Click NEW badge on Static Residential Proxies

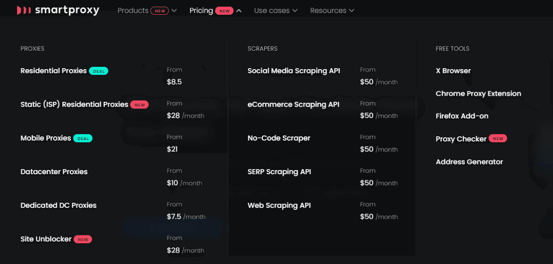[140, 105]
